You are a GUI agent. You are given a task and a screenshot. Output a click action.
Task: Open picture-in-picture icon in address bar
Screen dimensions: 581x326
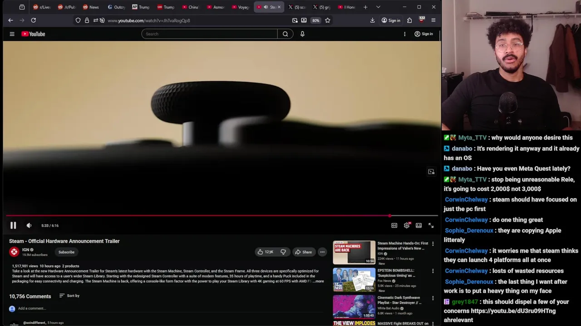tap(295, 20)
